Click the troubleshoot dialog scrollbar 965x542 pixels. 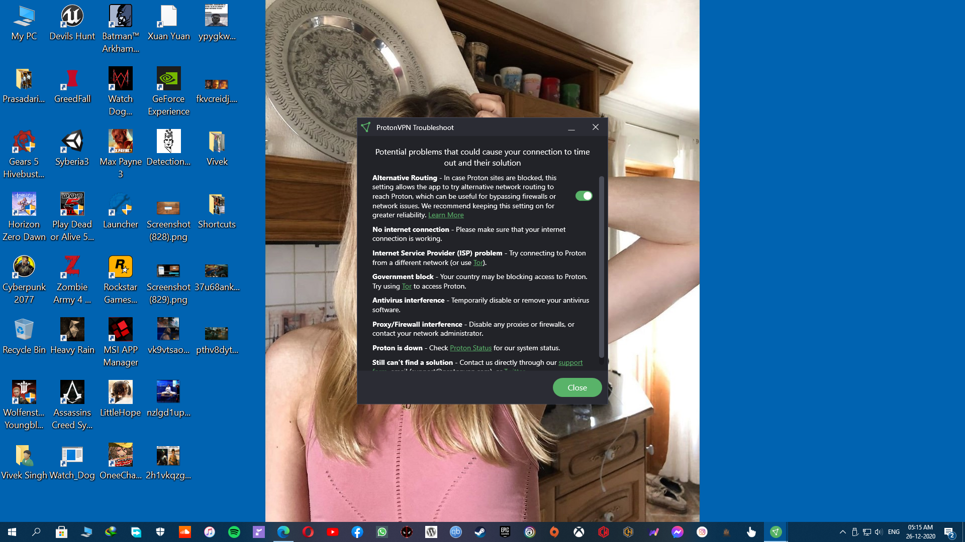[601, 266]
